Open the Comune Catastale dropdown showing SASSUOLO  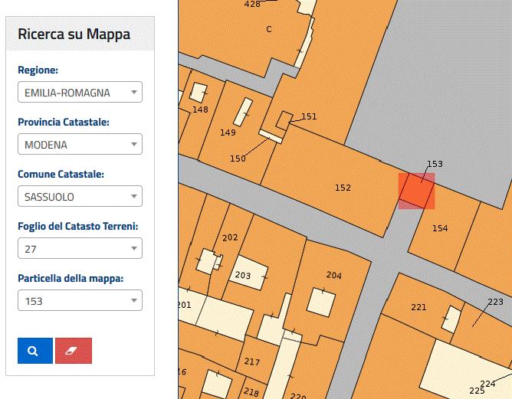pyautogui.click(x=80, y=197)
